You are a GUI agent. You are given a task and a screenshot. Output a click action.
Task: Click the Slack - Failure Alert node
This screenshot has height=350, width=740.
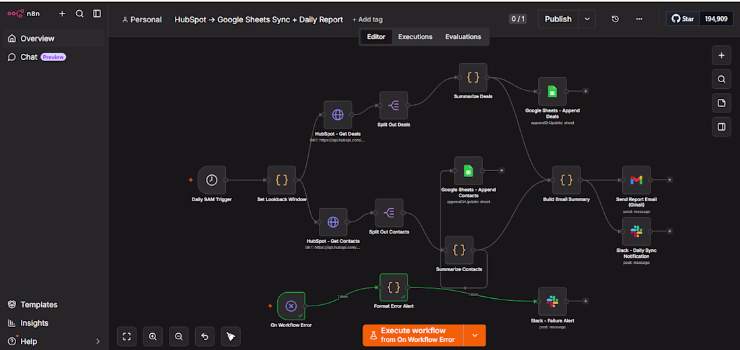point(552,302)
